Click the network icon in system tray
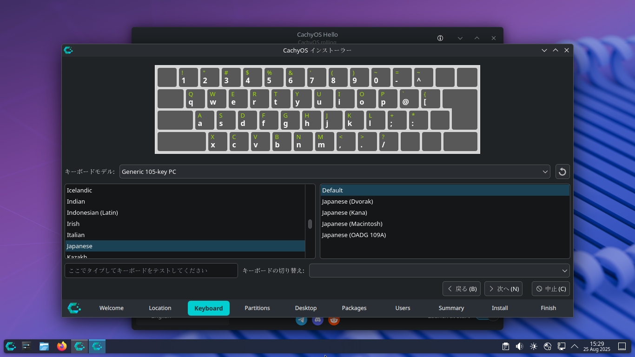 pyautogui.click(x=547, y=346)
